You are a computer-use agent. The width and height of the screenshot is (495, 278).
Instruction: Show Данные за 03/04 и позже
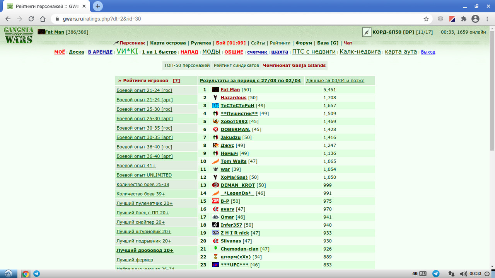[335, 80]
